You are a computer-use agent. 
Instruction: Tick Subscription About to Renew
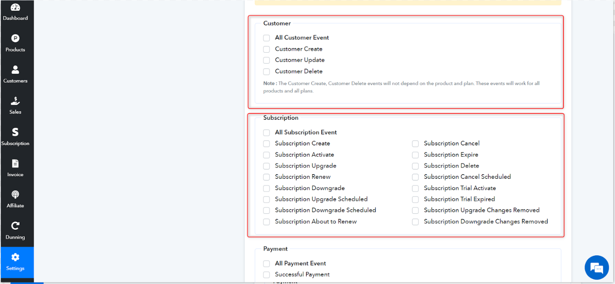click(267, 222)
